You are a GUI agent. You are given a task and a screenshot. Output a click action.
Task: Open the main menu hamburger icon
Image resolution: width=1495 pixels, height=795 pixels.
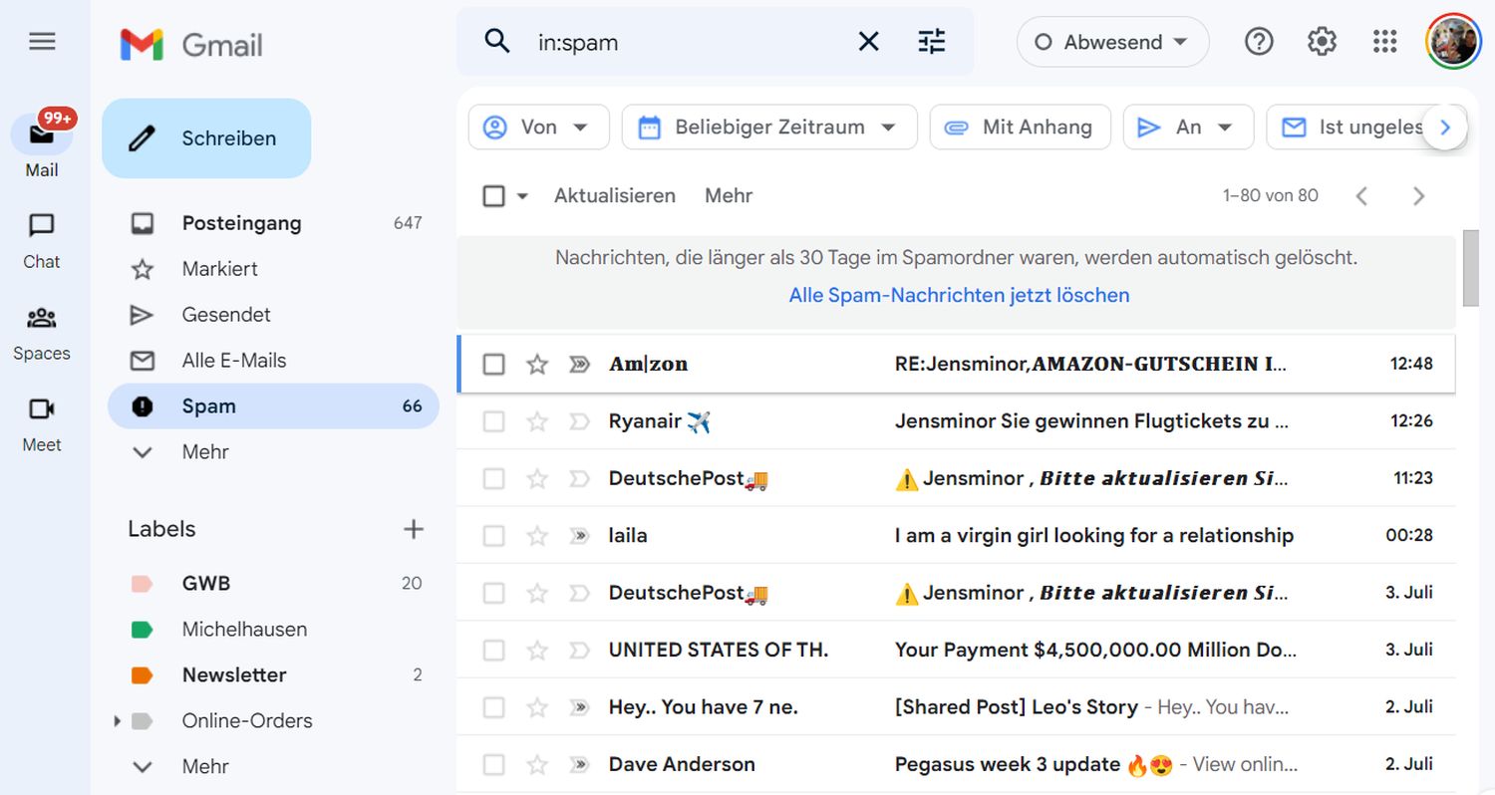42,42
